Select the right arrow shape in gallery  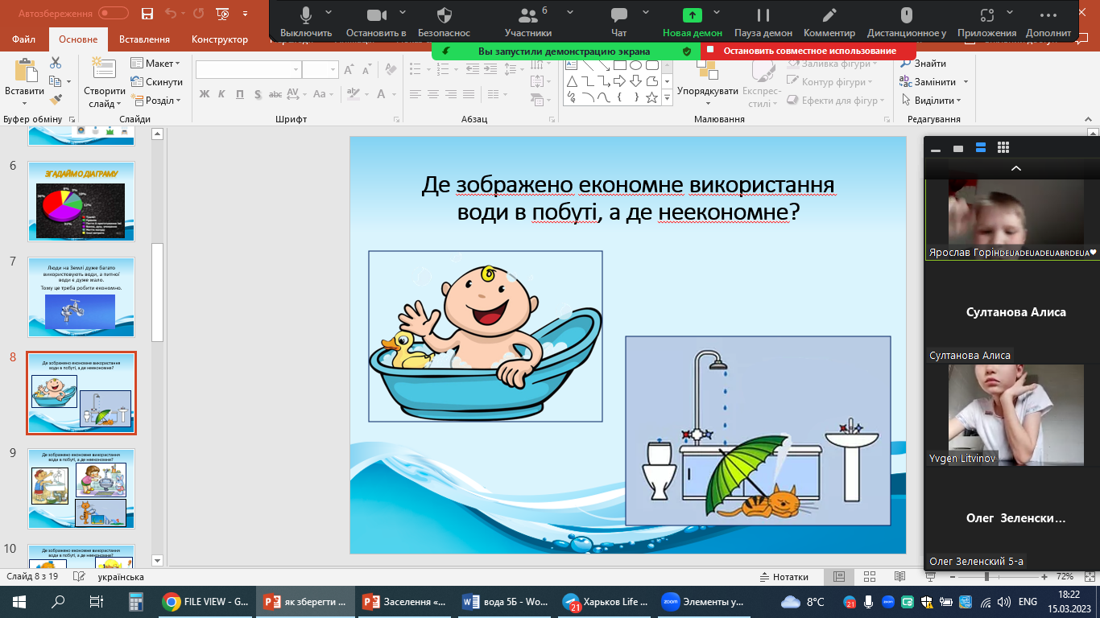pyautogui.click(x=619, y=81)
